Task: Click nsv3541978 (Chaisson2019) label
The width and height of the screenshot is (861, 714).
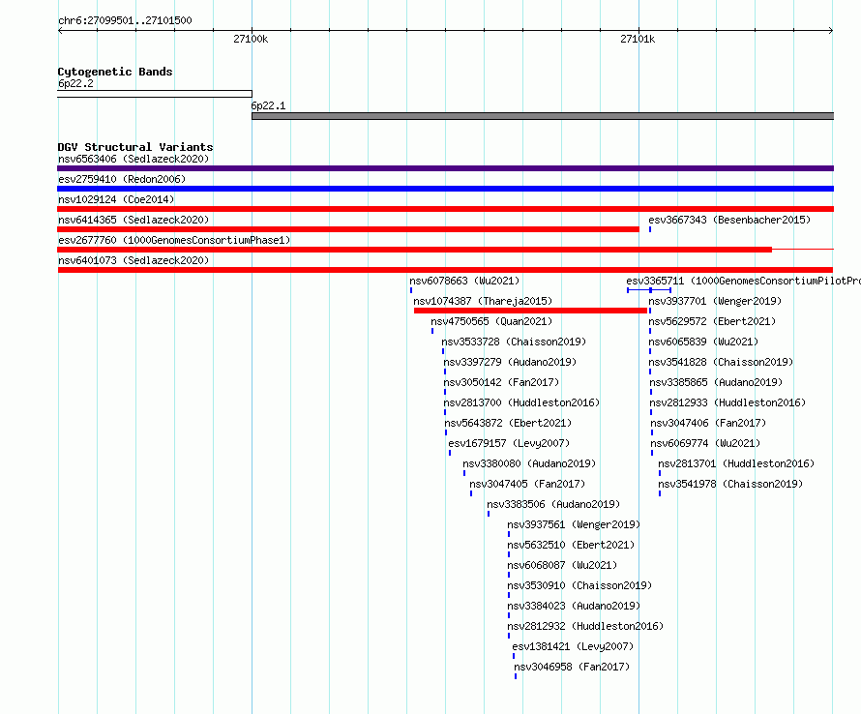Action: [730, 484]
